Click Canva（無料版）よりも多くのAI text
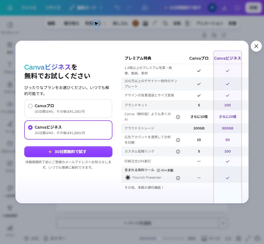Image resolution: width=264 pixels, height=244 pixels. point(147,117)
